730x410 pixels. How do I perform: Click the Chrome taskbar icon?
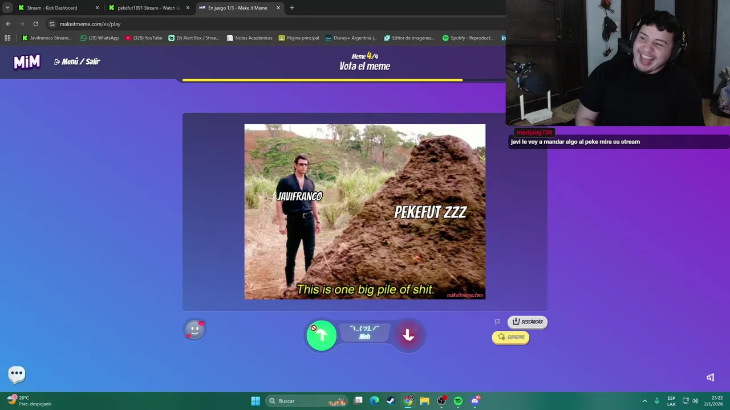(x=408, y=401)
